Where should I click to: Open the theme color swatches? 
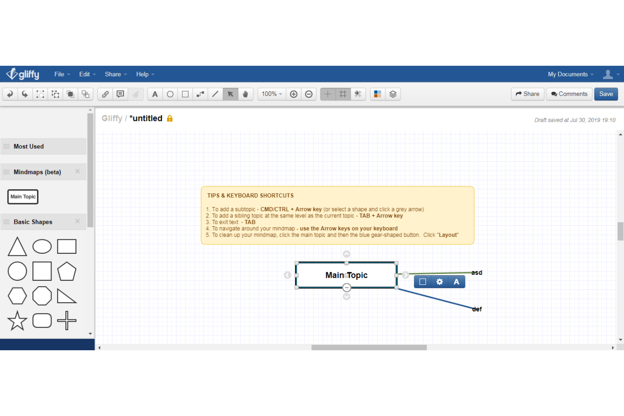(x=378, y=94)
